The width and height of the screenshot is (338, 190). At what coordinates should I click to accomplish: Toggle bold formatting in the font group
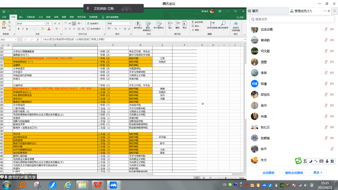pos(19,29)
